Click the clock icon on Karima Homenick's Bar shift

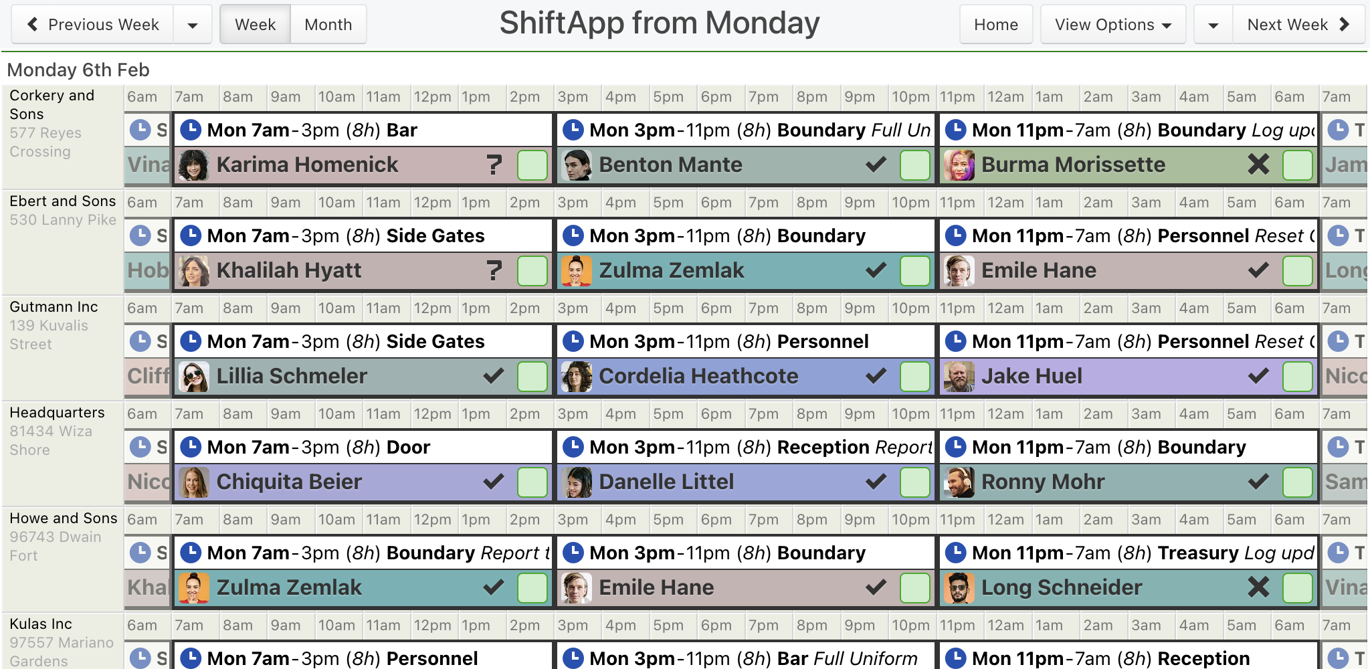pyautogui.click(x=191, y=130)
